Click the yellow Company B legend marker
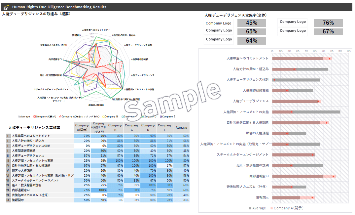This screenshot has height=215, width=355. point(103,116)
